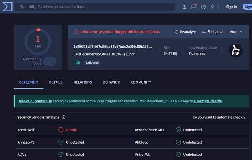Open the VirusTotal home logo

click(7, 7)
